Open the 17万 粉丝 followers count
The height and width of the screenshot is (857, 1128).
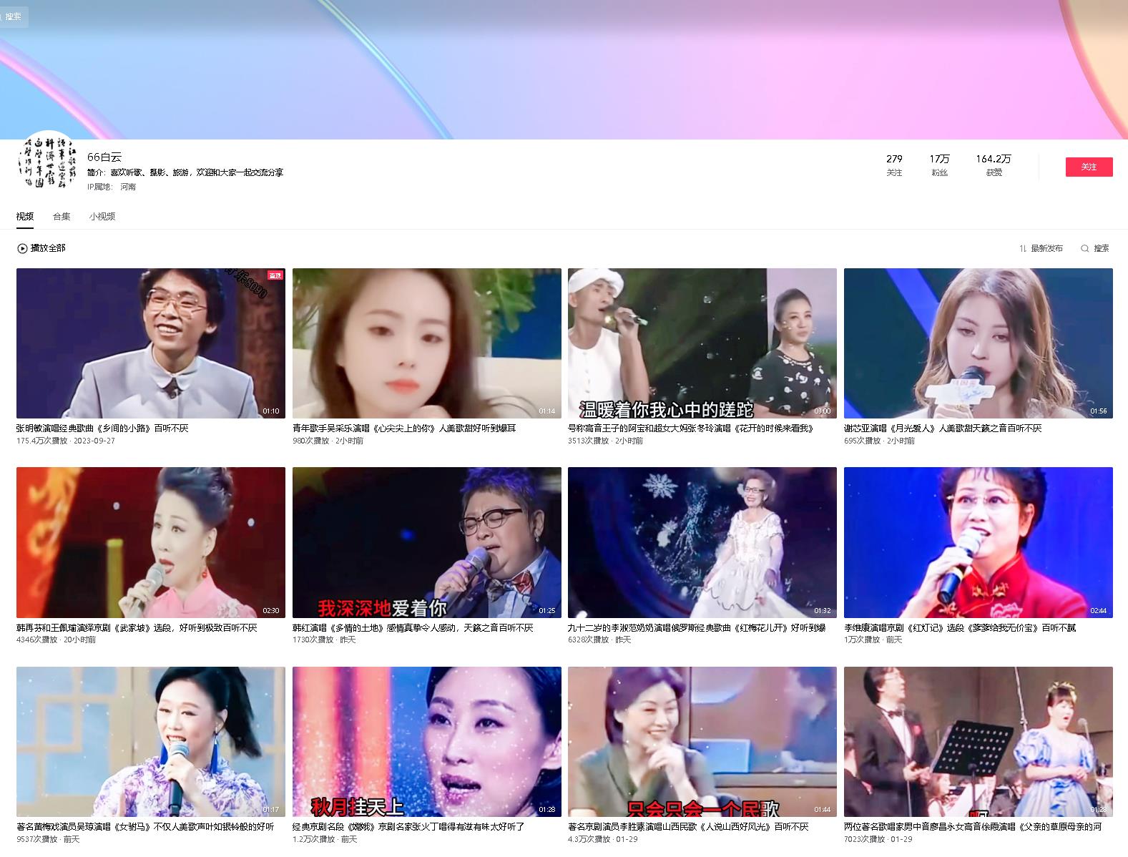coord(939,165)
